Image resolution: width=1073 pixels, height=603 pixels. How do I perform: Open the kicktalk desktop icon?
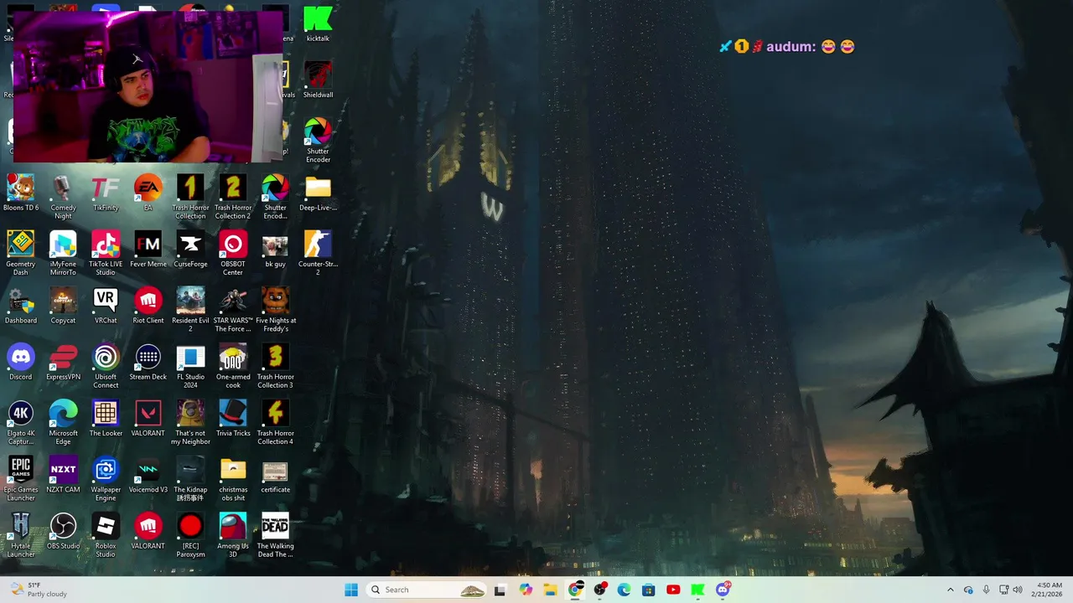coord(318,23)
